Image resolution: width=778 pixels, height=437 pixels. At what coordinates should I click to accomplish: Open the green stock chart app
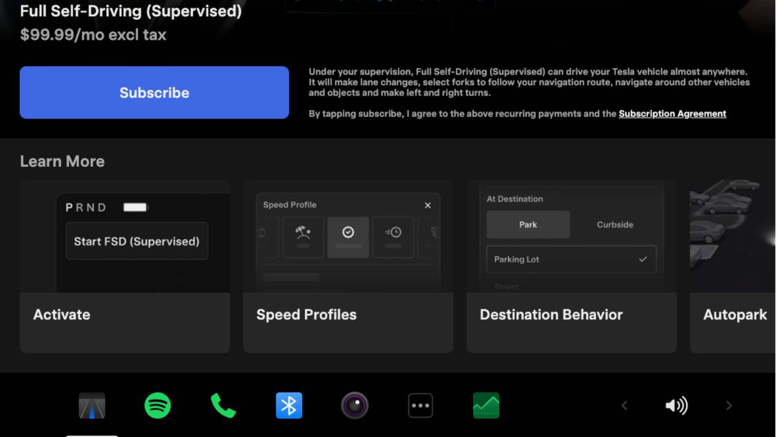click(x=486, y=405)
